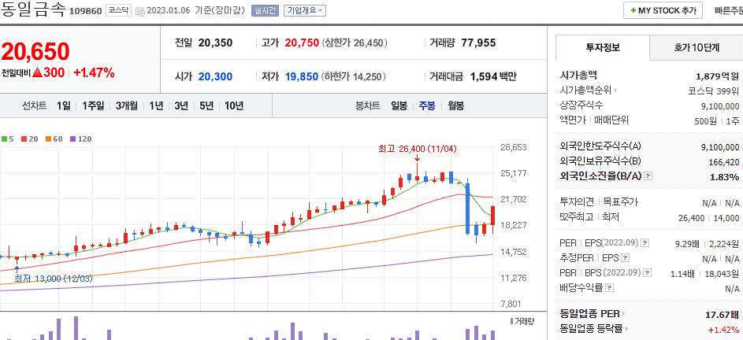743x340 pixels.
Task: Click the 액면가 value 500원 | 1주
Action: (x=717, y=120)
